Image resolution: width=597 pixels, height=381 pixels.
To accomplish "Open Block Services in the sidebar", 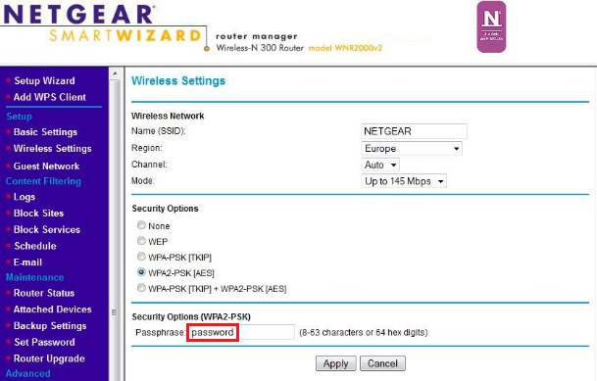I will 47,229.
